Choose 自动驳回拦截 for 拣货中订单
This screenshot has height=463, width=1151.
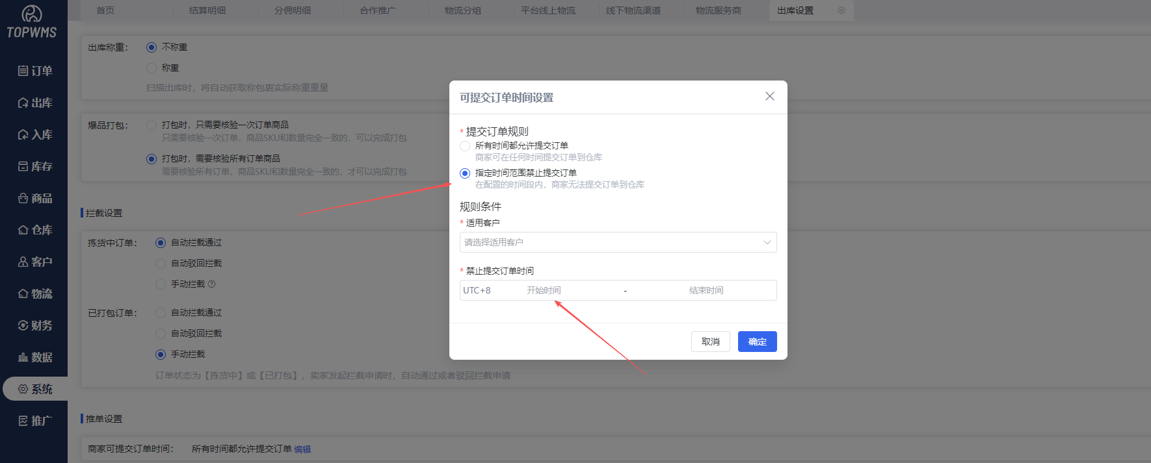point(161,264)
